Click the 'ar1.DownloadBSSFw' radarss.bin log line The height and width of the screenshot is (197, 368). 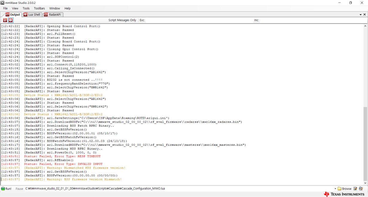click(122, 122)
